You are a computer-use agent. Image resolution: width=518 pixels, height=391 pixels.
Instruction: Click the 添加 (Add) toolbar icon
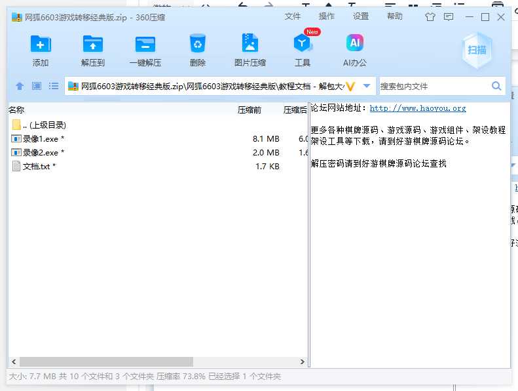click(41, 44)
